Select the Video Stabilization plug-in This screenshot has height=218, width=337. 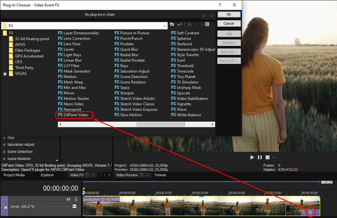(x=190, y=99)
